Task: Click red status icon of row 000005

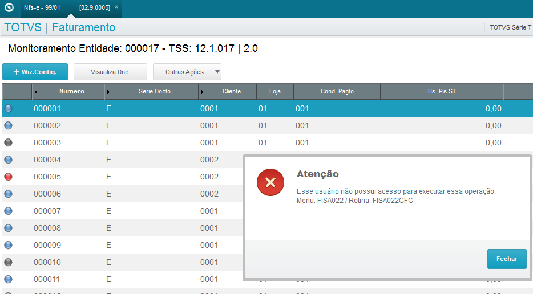Action: tap(8, 177)
